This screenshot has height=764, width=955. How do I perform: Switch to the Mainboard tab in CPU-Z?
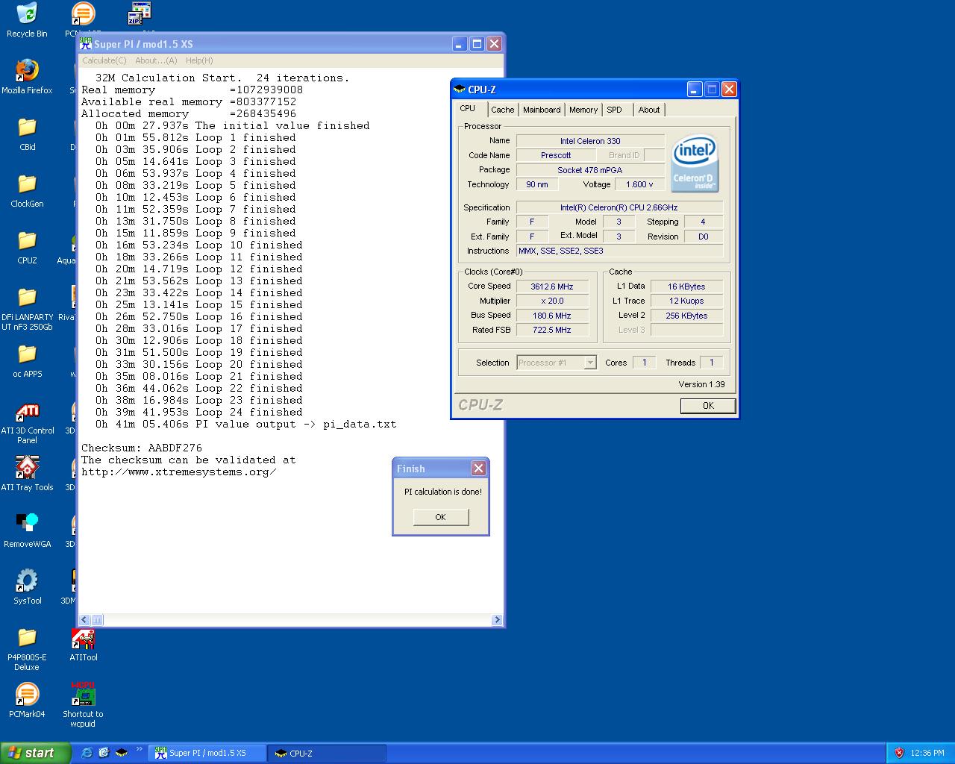pos(542,110)
